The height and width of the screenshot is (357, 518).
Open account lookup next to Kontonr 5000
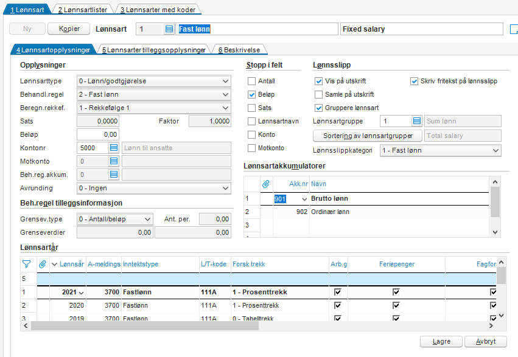pyautogui.click(x=113, y=148)
